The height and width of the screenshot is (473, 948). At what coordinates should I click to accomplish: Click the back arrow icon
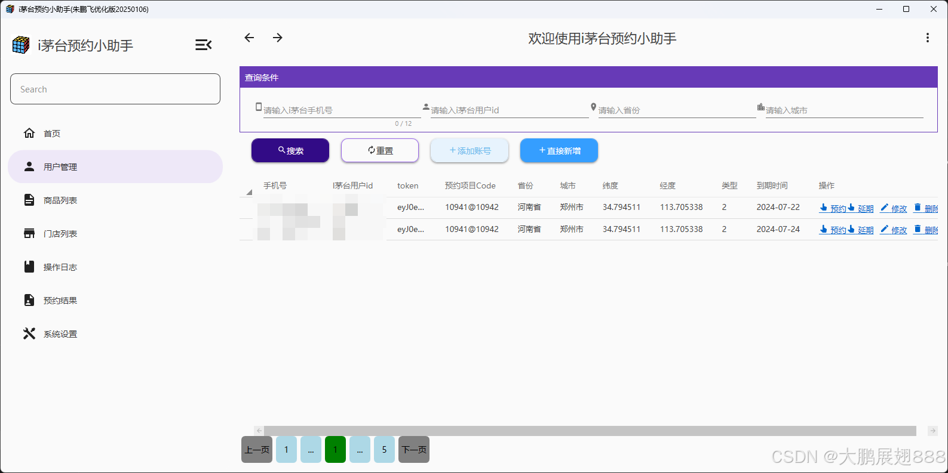(x=249, y=38)
